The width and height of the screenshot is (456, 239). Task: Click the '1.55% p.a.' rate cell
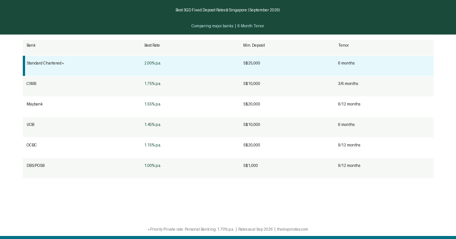[153, 104]
